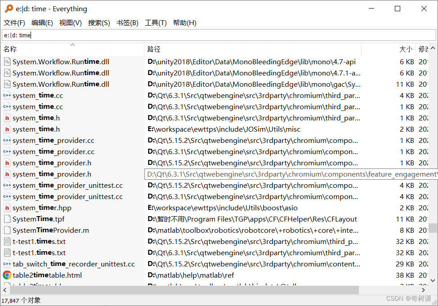Click the C++ icon of system_time_provider.cc under Qt\5.15.2
438x306 pixels.
[x=7, y=141]
